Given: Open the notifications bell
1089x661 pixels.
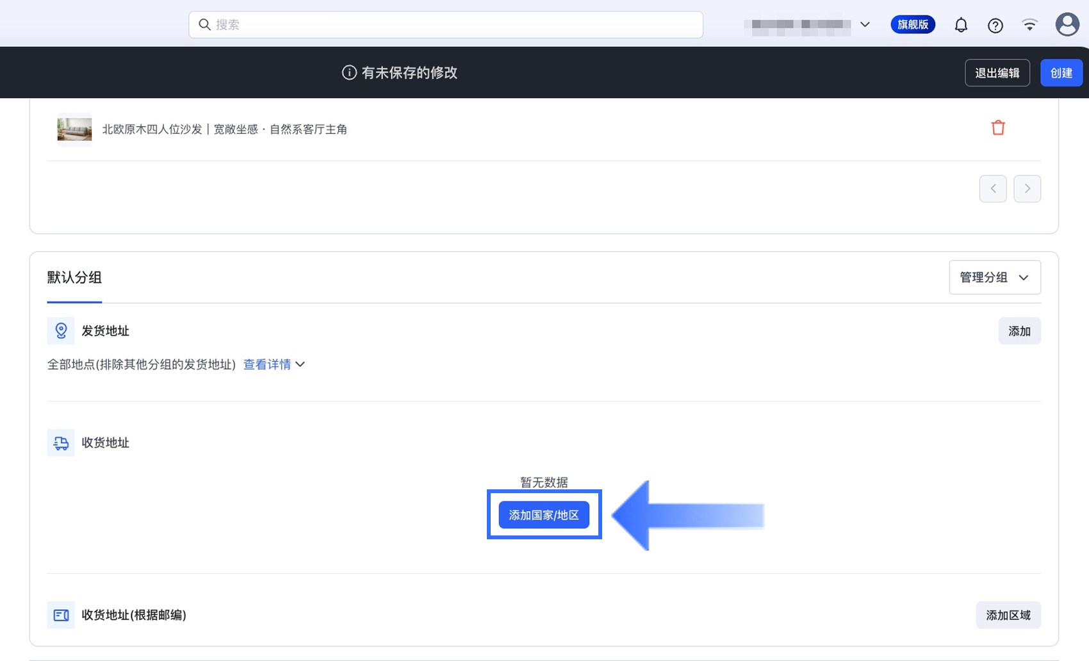Looking at the screenshot, I should coord(961,25).
